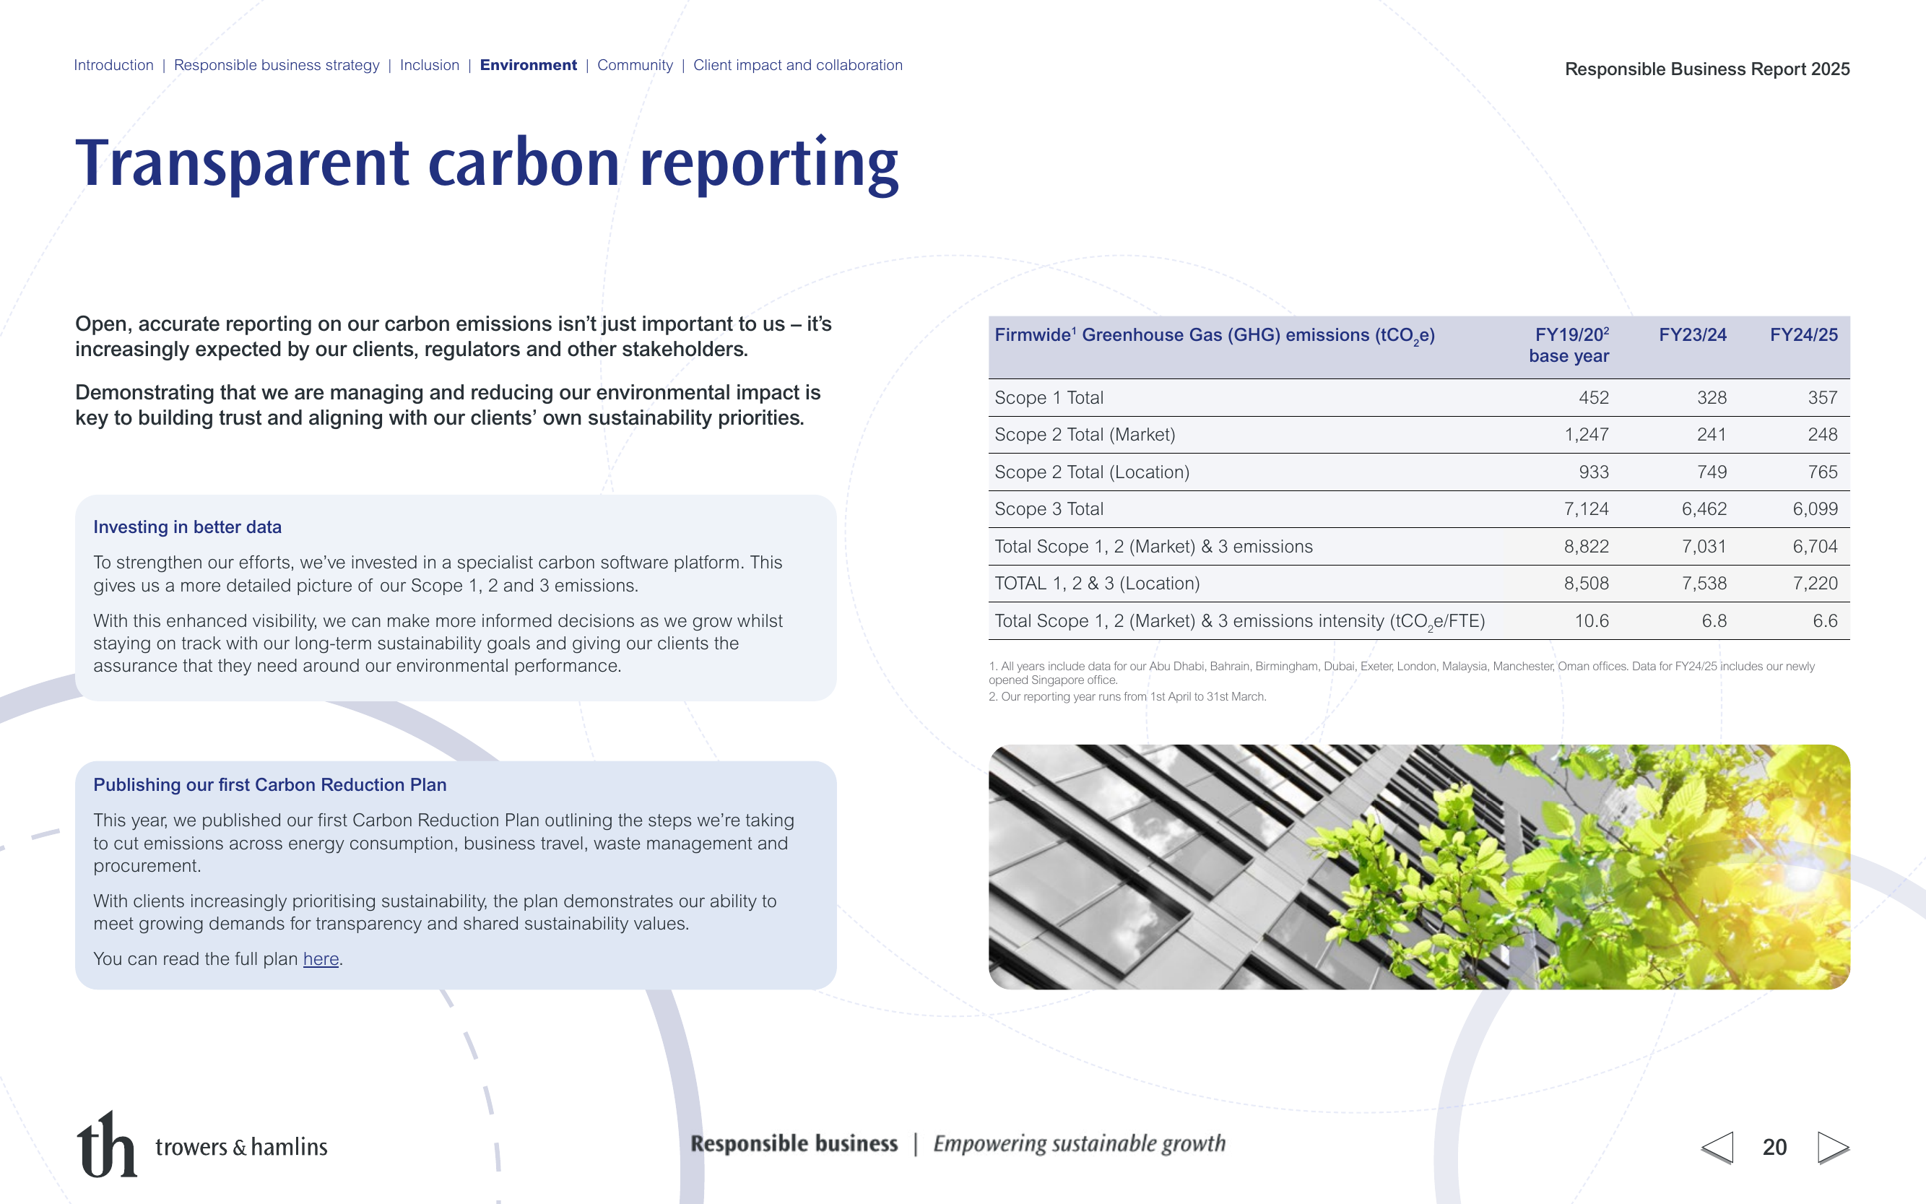Go to Client impact and collaboration

(x=798, y=65)
